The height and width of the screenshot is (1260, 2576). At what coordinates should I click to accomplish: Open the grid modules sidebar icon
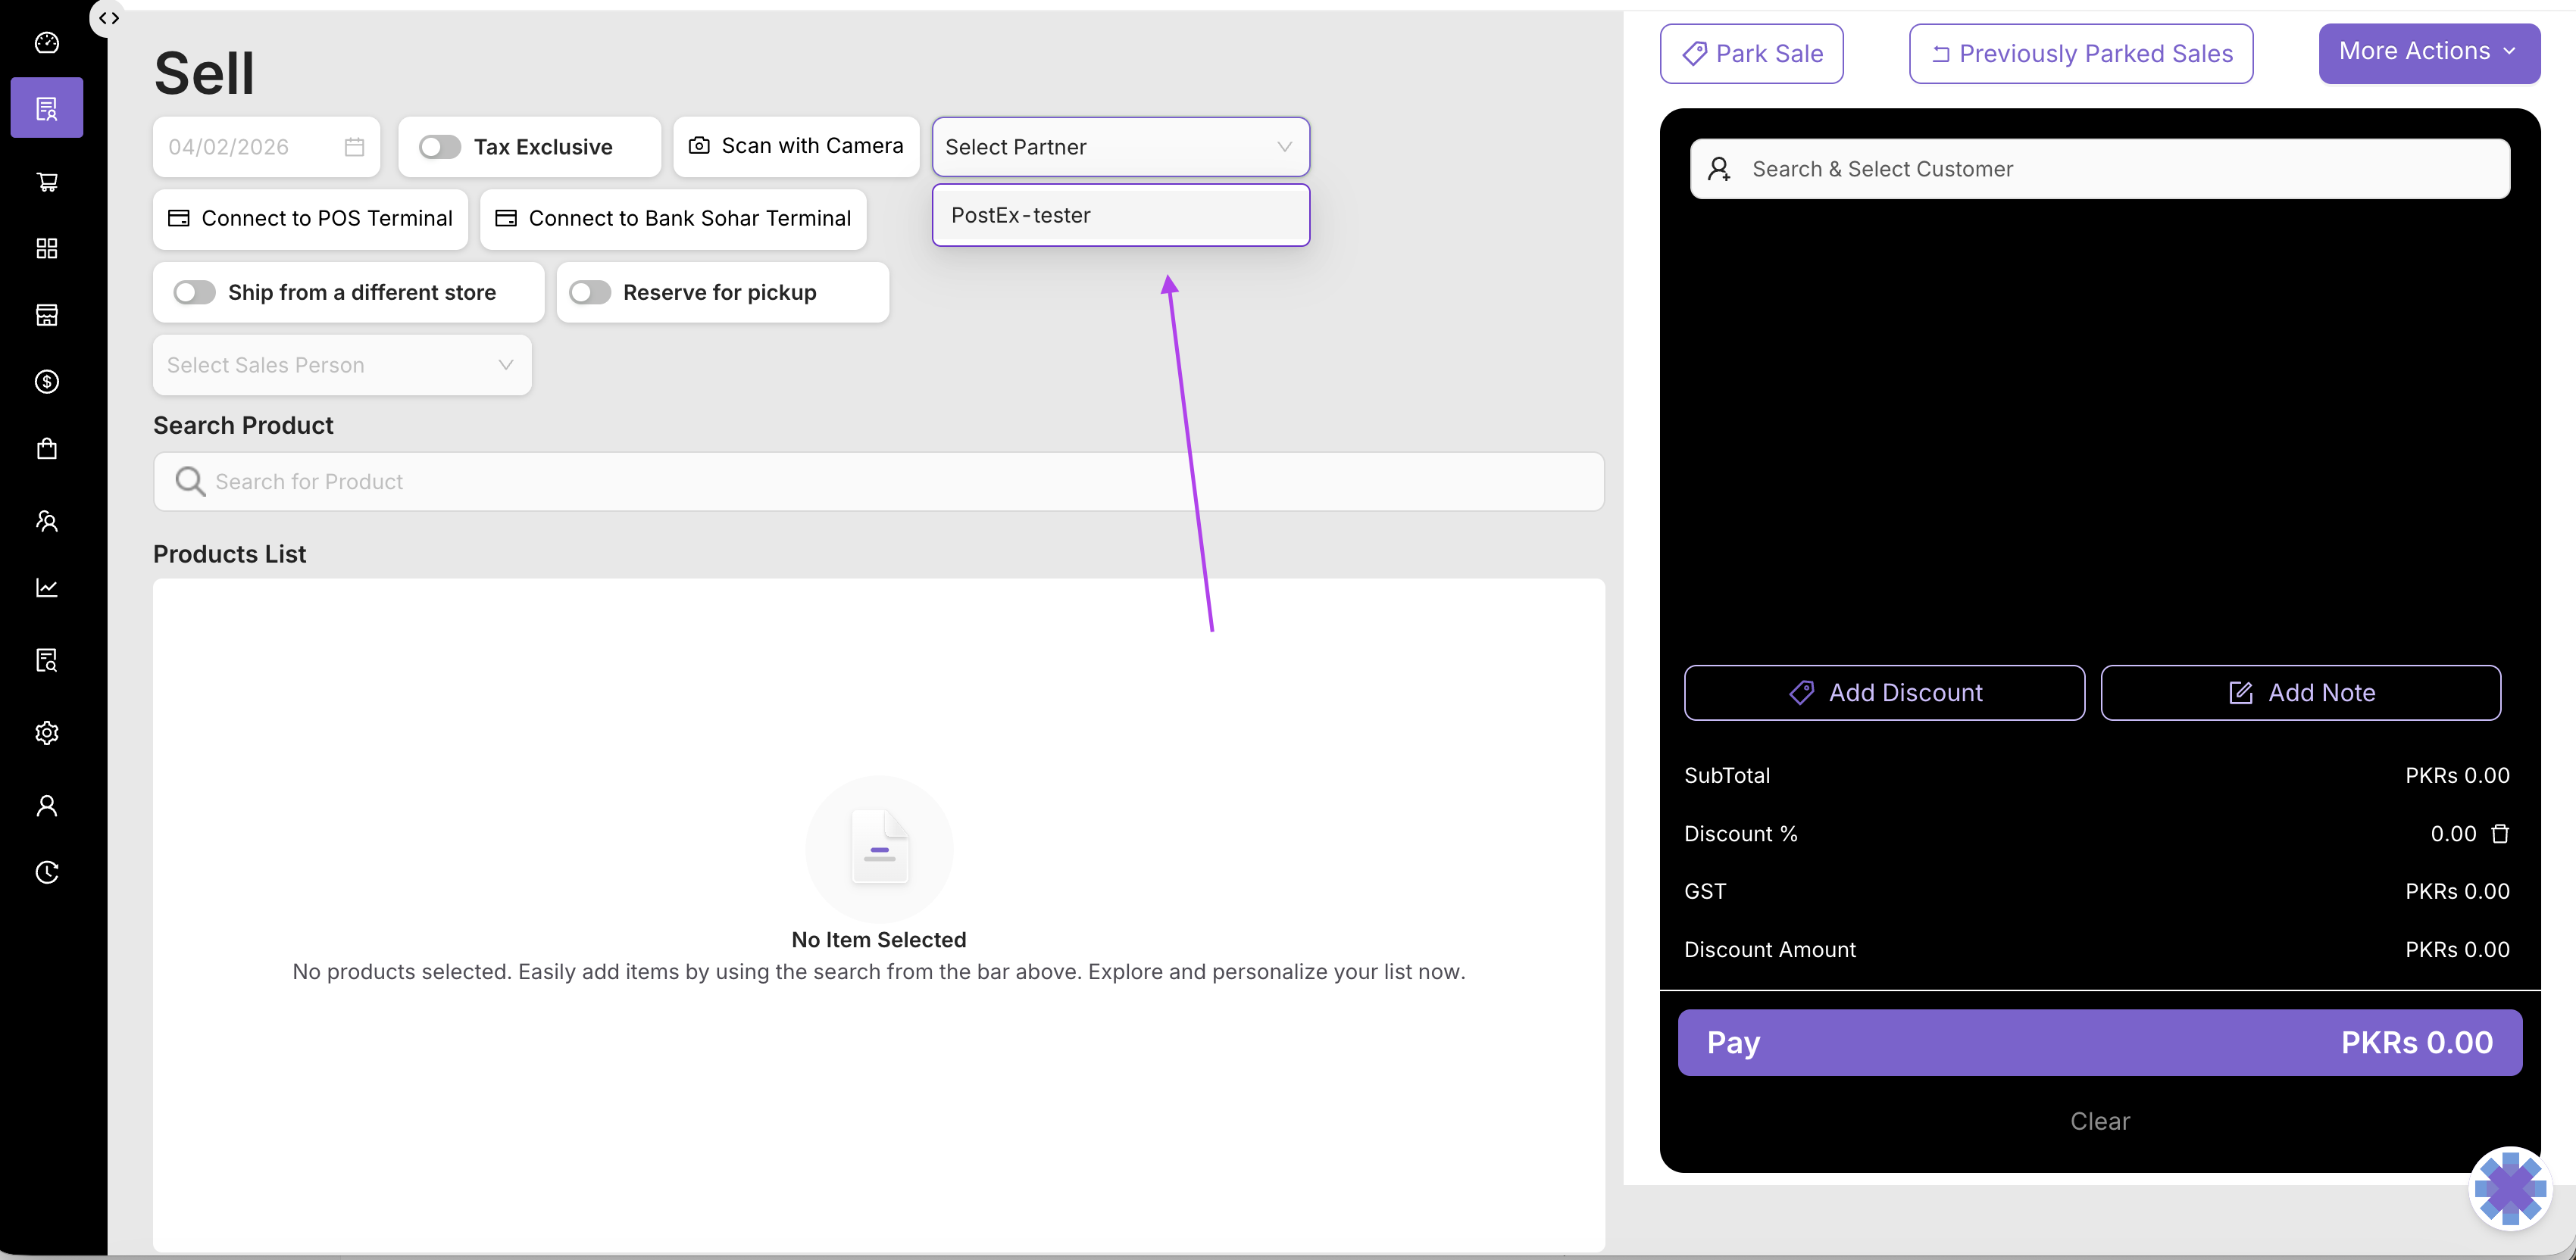[x=47, y=248]
